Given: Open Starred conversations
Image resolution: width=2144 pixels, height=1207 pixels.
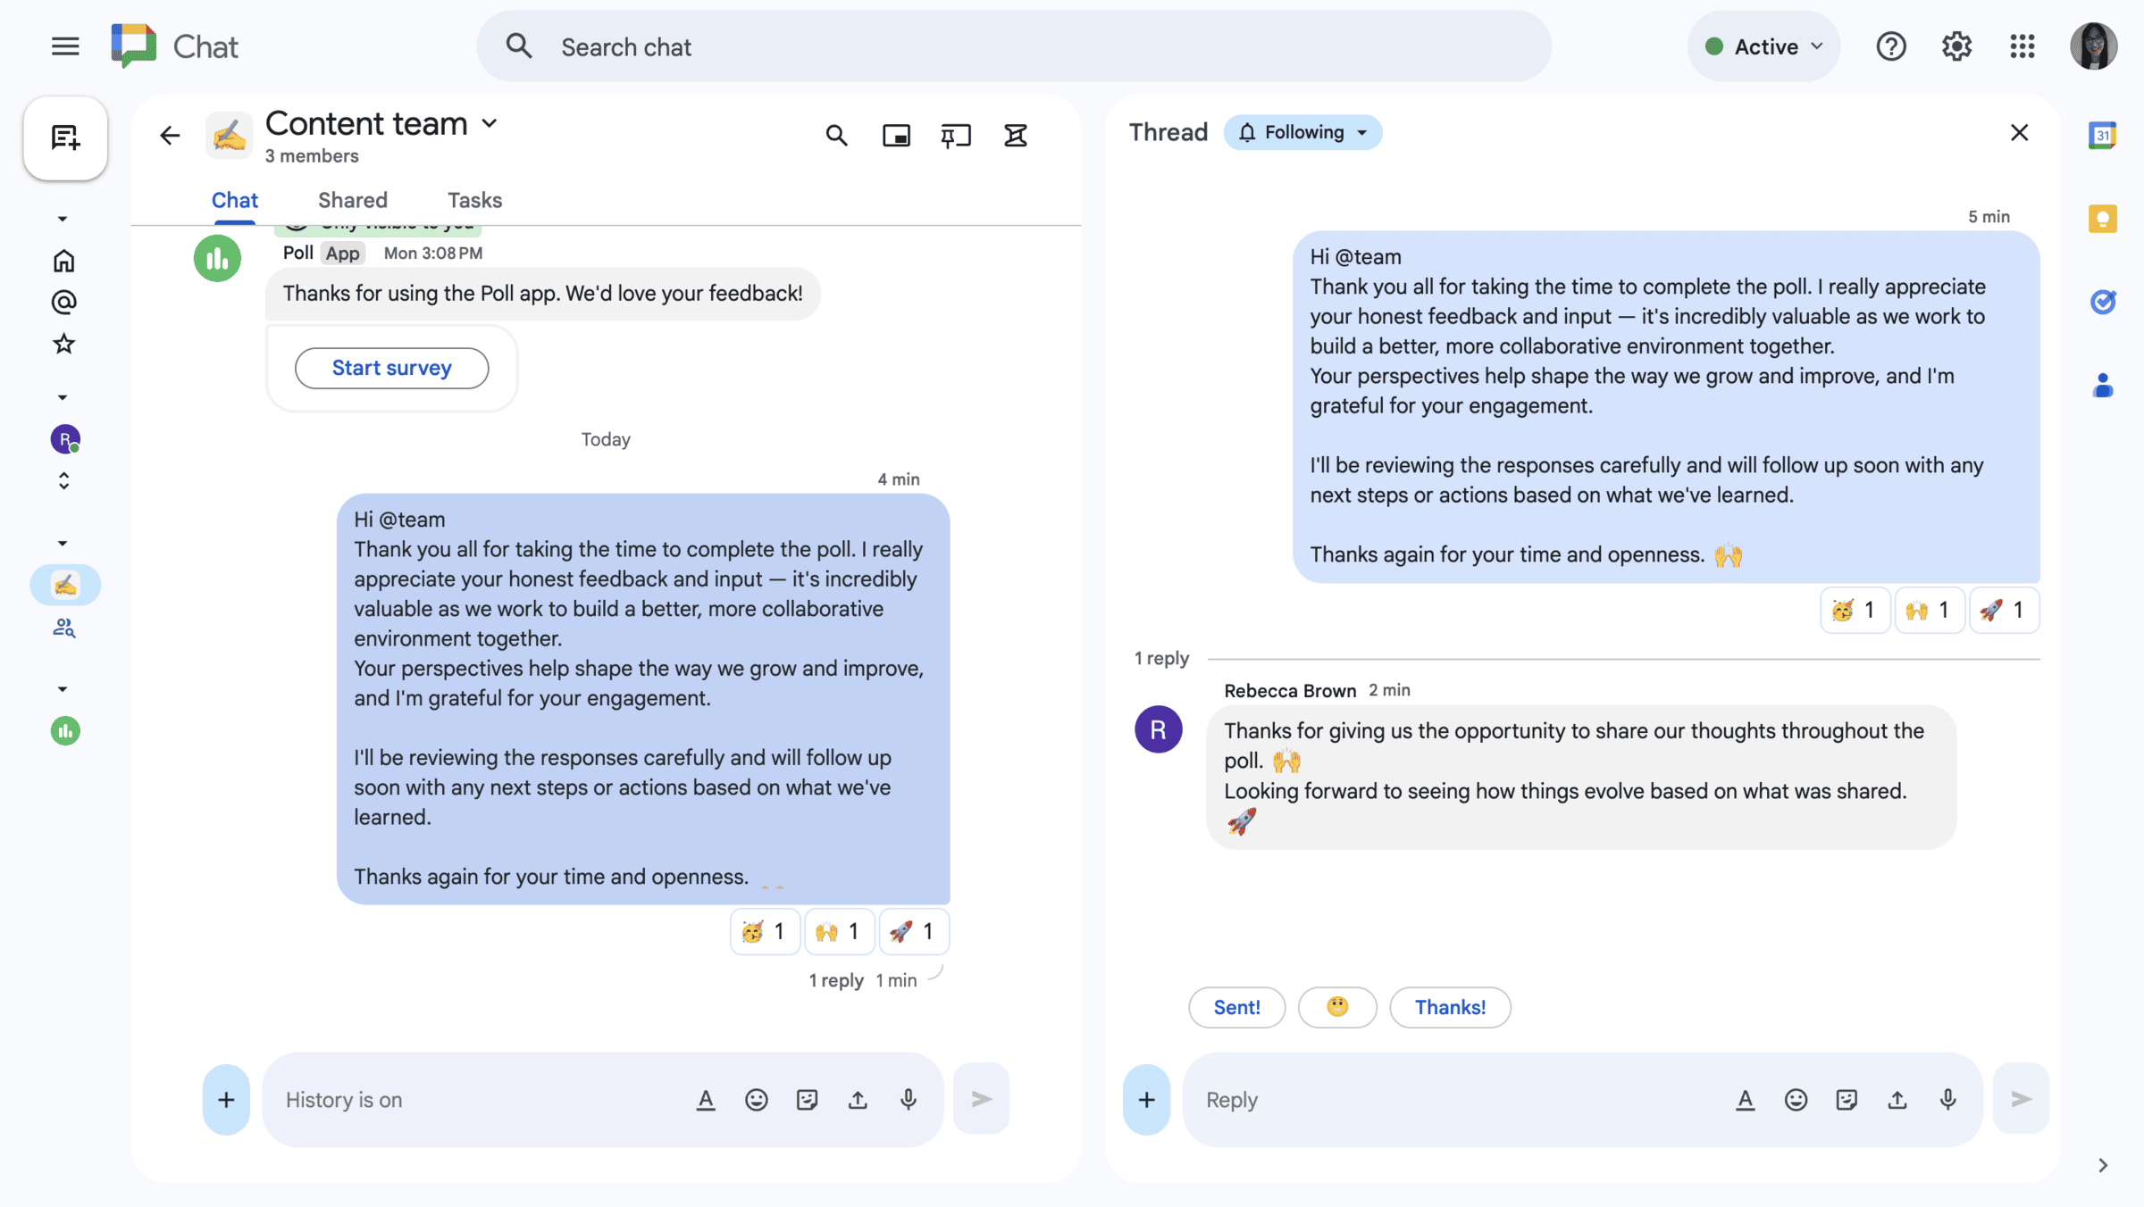Looking at the screenshot, I should click(x=63, y=345).
